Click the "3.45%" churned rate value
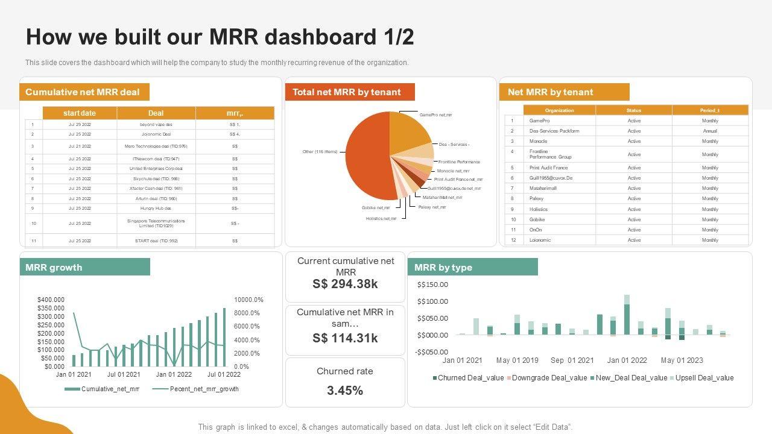The image size is (772, 434). click(x=345, y=391)
